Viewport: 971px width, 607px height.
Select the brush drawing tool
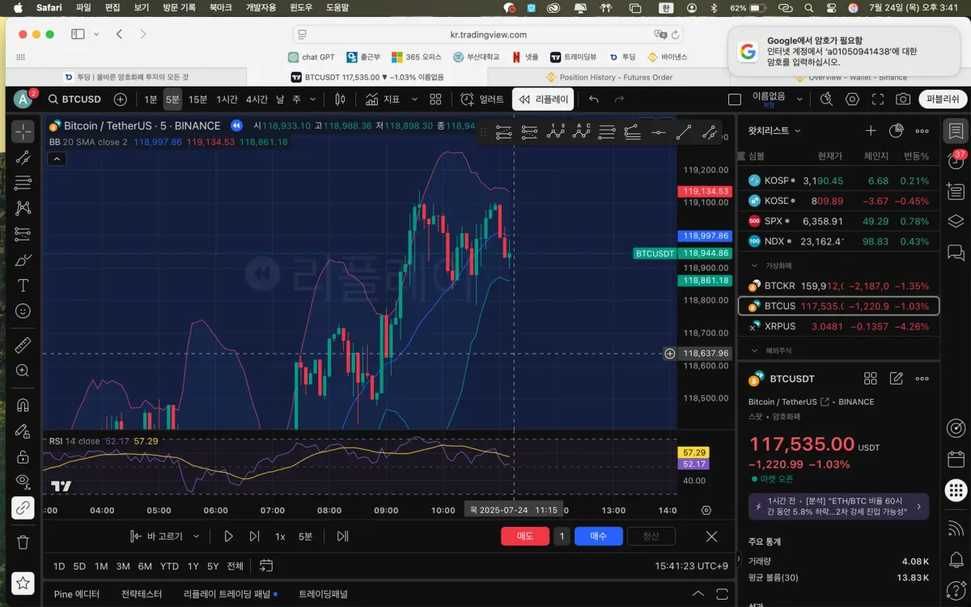tap(23, 260)
